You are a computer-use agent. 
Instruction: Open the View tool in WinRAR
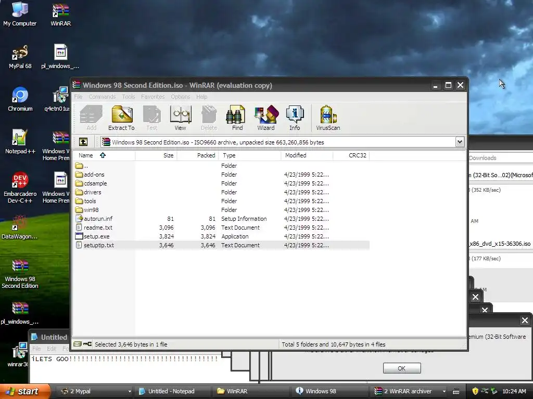point(181,118)
